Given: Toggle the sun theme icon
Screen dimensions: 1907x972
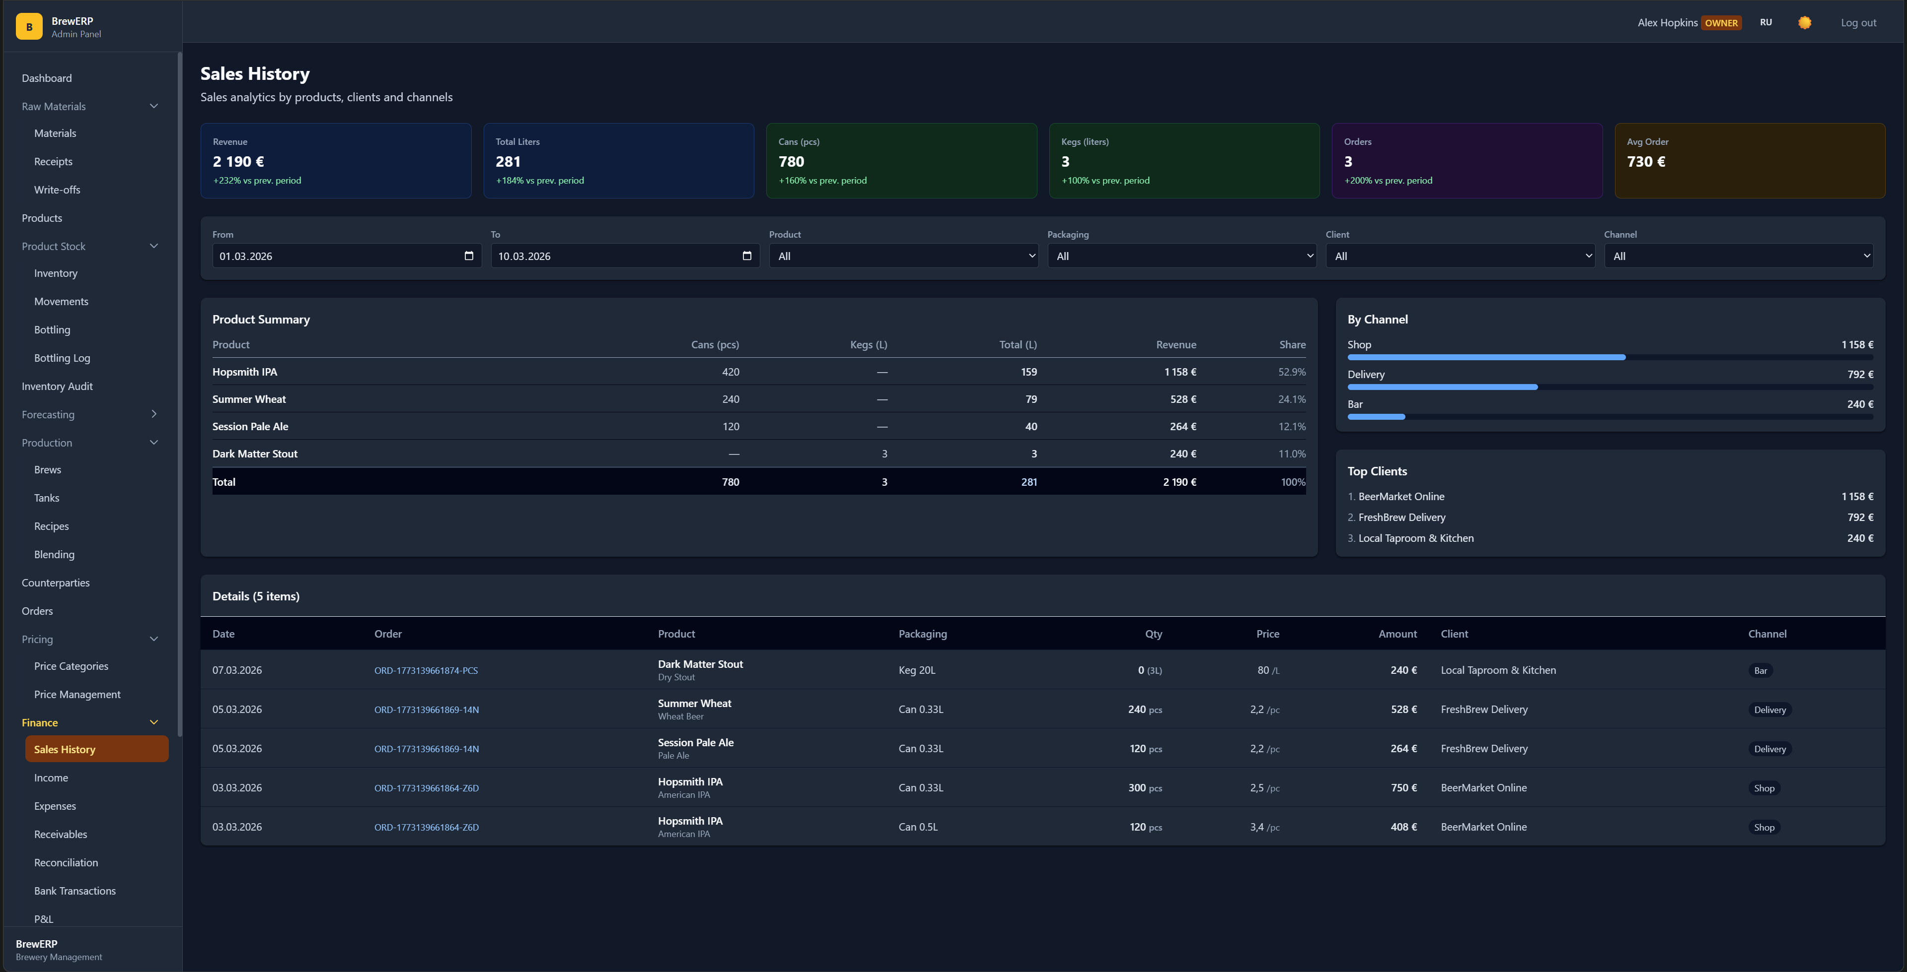Looking at the screenshot, I should click(1804, 23).
